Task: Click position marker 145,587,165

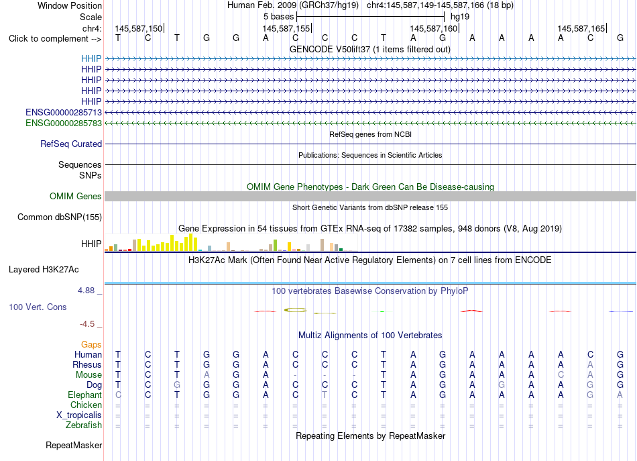Action: point(581,28)
